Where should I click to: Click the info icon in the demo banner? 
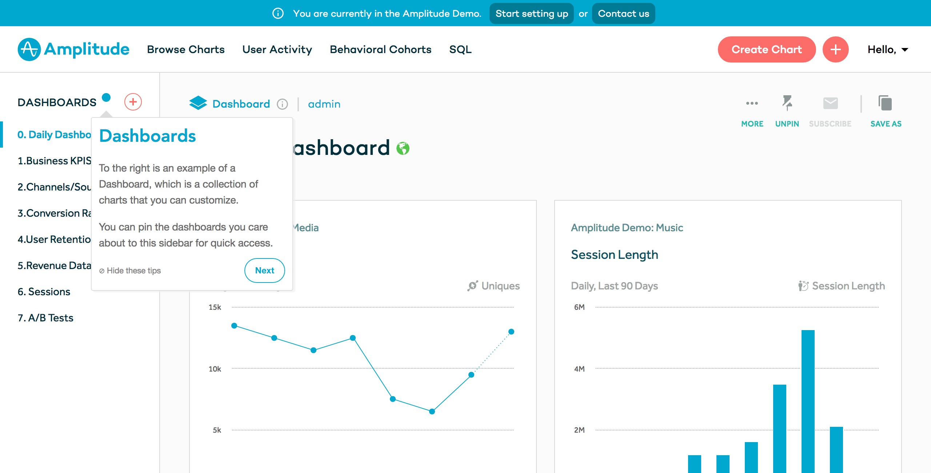(x=279, y=13)
